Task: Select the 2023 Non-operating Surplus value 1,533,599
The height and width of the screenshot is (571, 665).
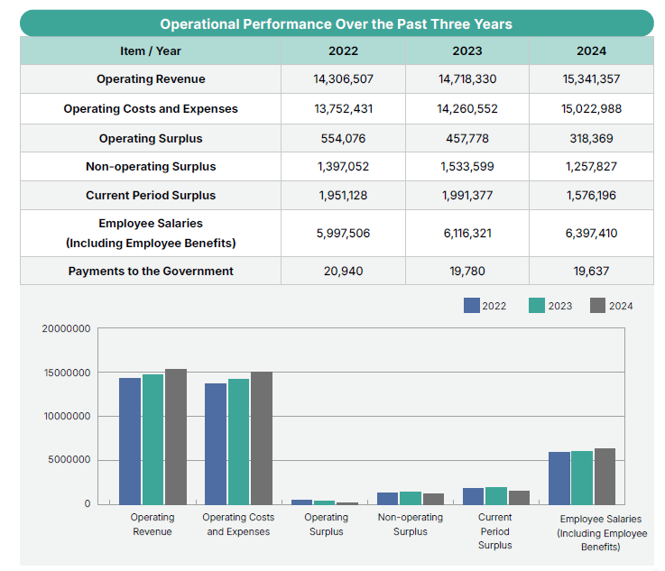Action: point(467,167)
